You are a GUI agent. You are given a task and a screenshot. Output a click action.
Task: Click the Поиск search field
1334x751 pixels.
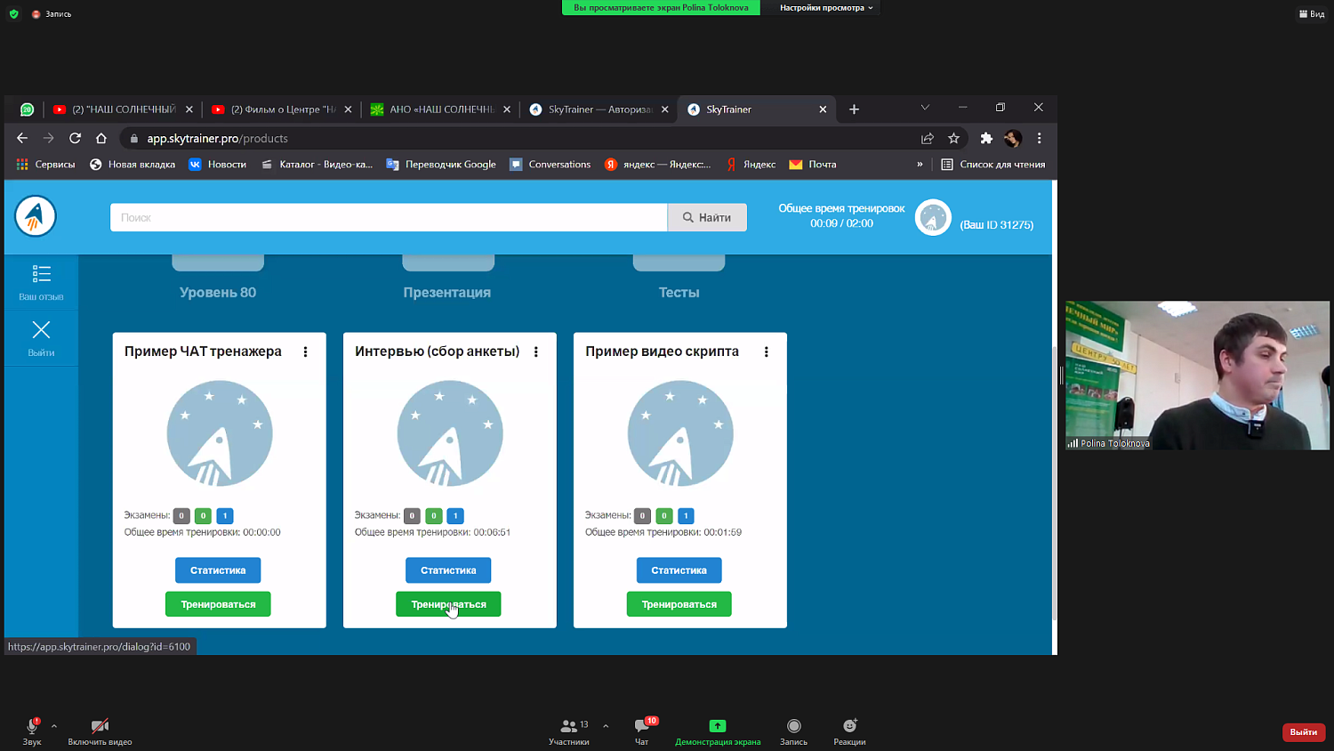point(389,217)
